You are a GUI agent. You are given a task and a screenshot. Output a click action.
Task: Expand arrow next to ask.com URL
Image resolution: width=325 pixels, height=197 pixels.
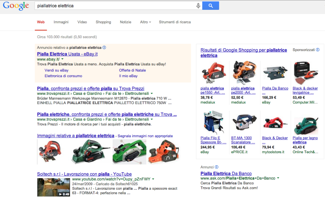click(x=278, y=178)
